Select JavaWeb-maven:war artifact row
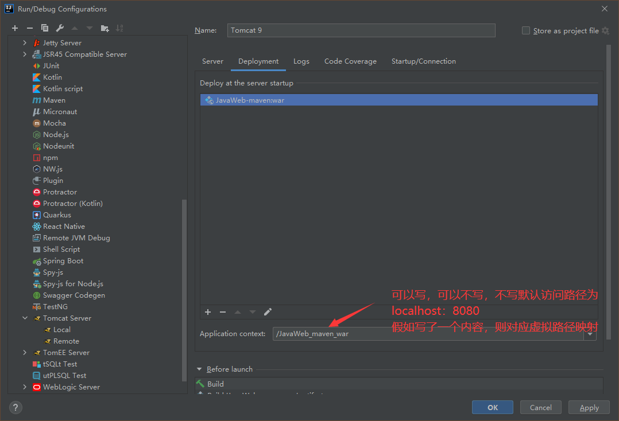This screenshot has height=421, width=619. point(399,100)
